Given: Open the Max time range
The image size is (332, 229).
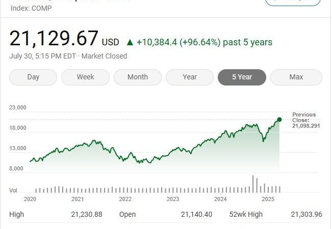Looking at the screenshot, I should [296, 77].
